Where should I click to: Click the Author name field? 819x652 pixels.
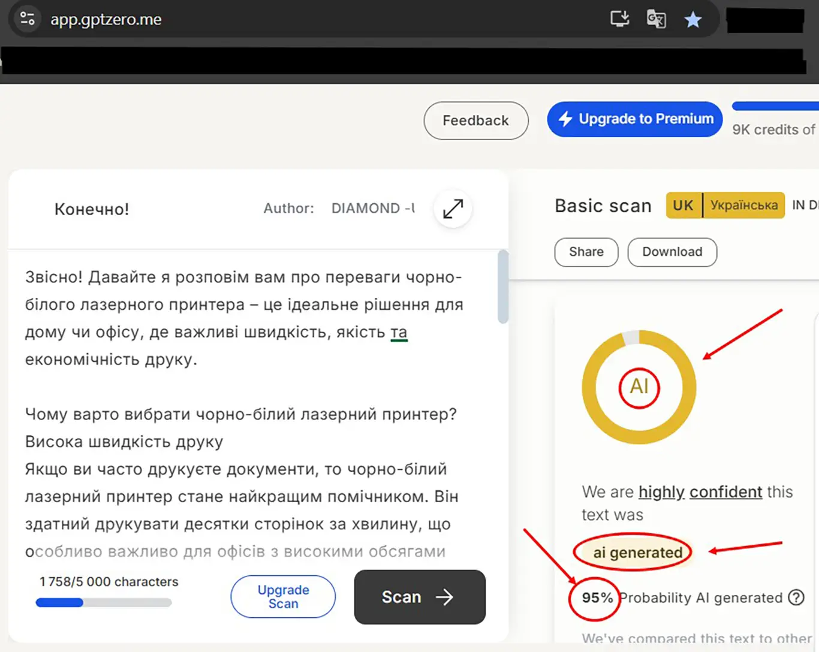372,209
